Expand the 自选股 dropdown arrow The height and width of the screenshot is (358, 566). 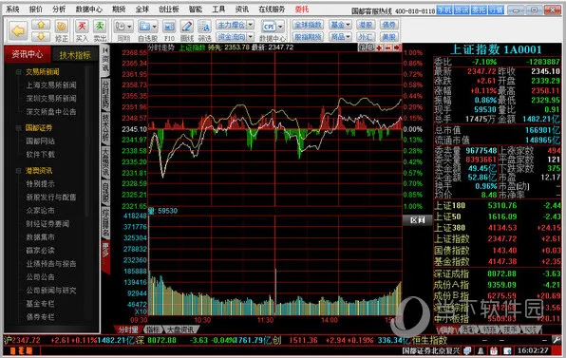click(154, 27)
